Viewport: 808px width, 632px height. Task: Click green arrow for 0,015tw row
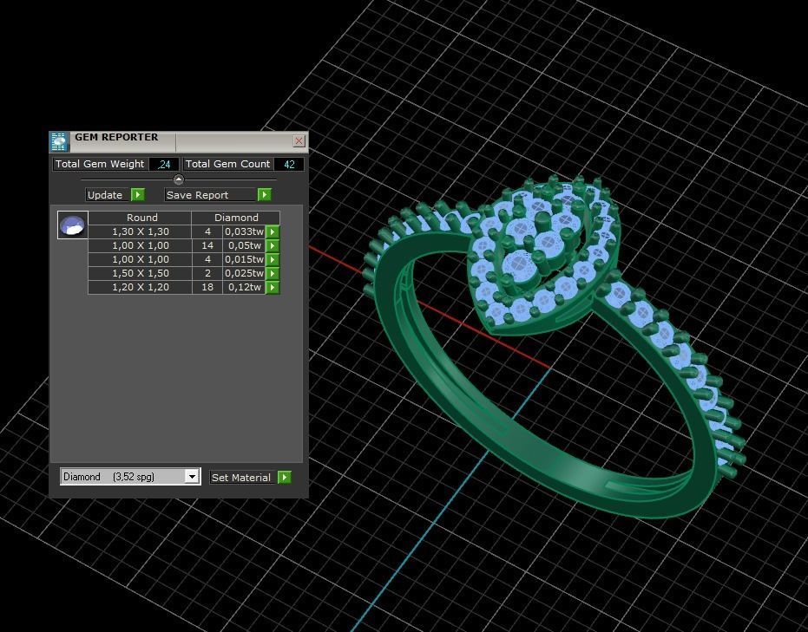273,259
